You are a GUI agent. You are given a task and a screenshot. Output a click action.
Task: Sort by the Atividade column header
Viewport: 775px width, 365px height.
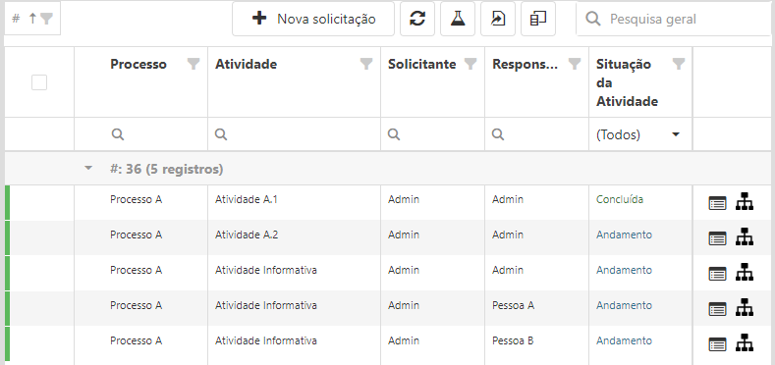[x=246, y=64]
